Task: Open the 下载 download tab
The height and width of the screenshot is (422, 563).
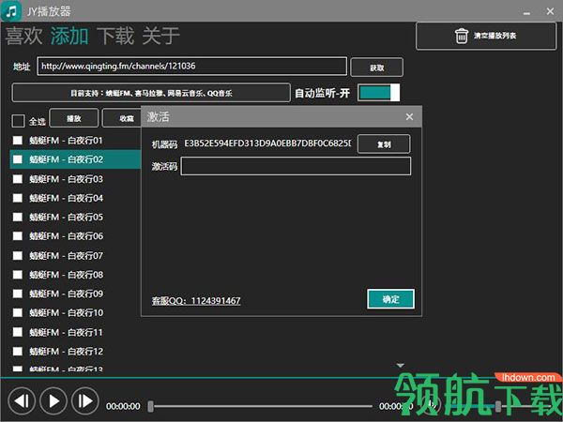Action: pyautogui.click(x=115, y=36)
